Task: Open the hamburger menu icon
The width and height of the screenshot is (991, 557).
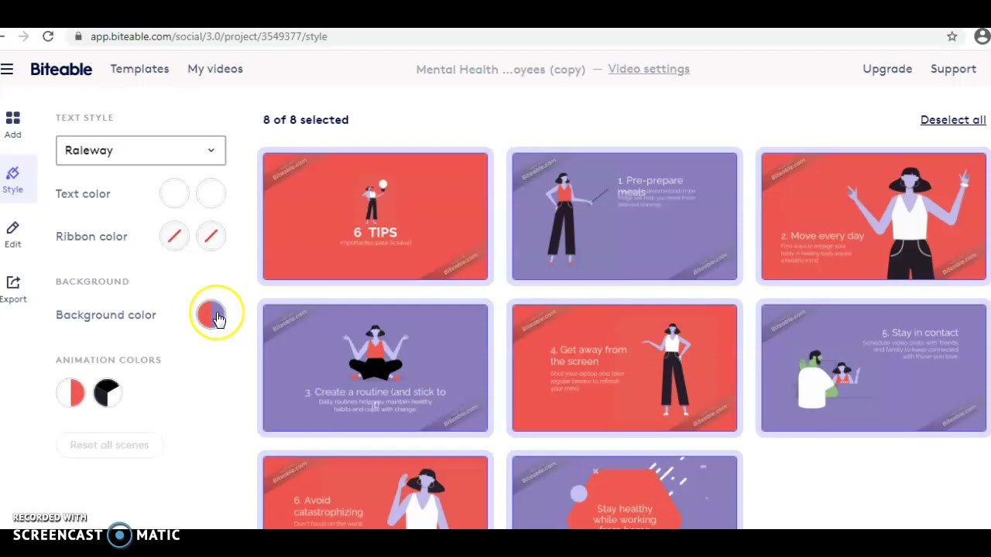Action: tap(7, 70)
